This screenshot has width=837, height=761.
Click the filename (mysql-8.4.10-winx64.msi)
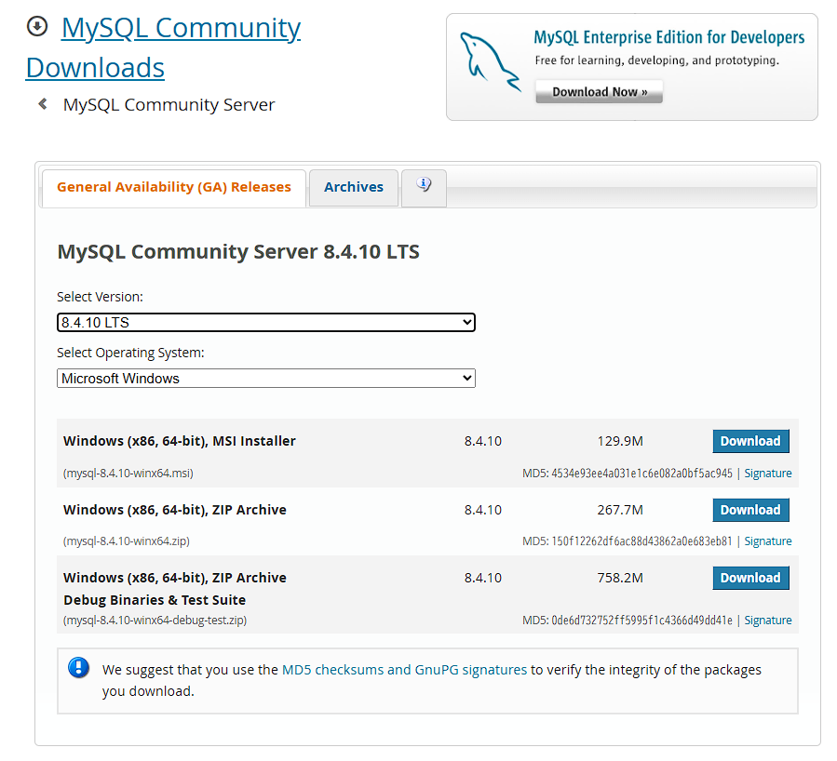(128, 473)
